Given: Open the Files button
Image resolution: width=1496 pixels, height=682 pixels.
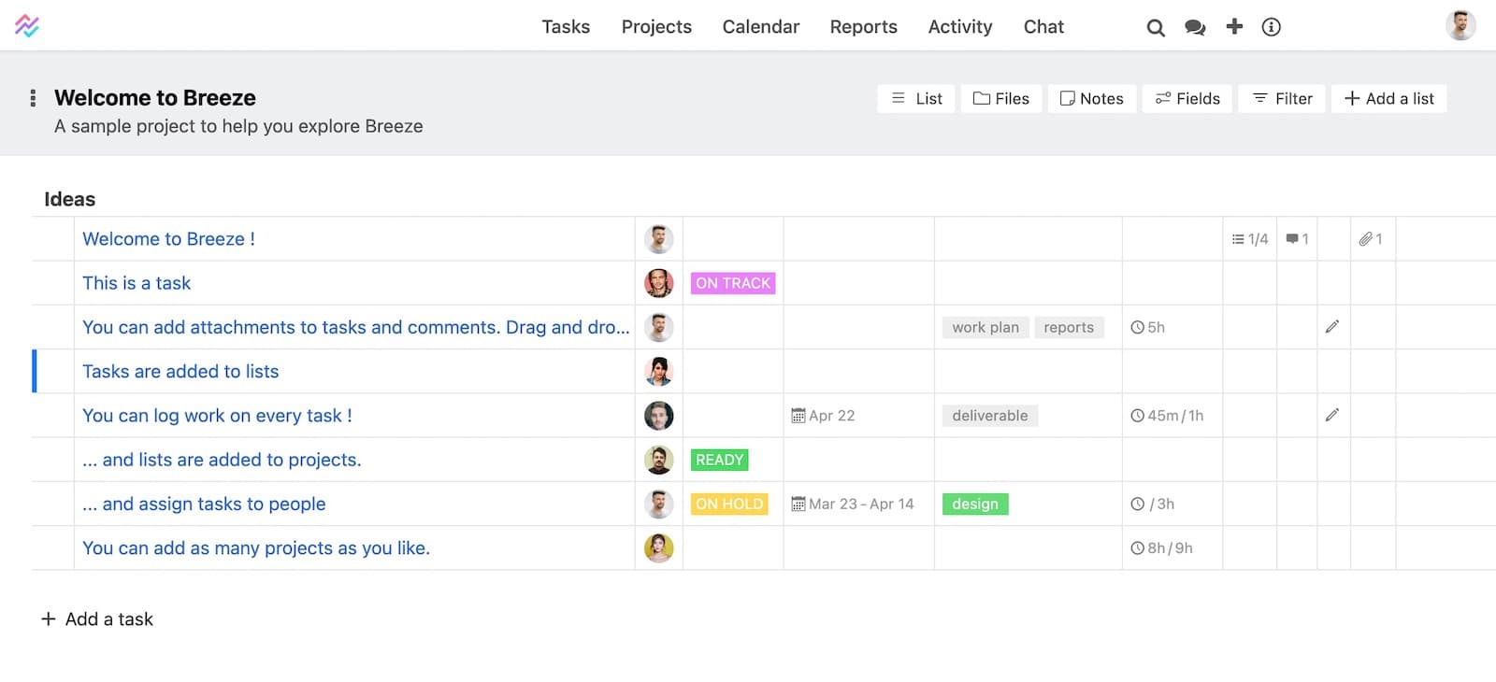Looking at the screenshot, I should pyautogui.click(x=1000, y=98).
